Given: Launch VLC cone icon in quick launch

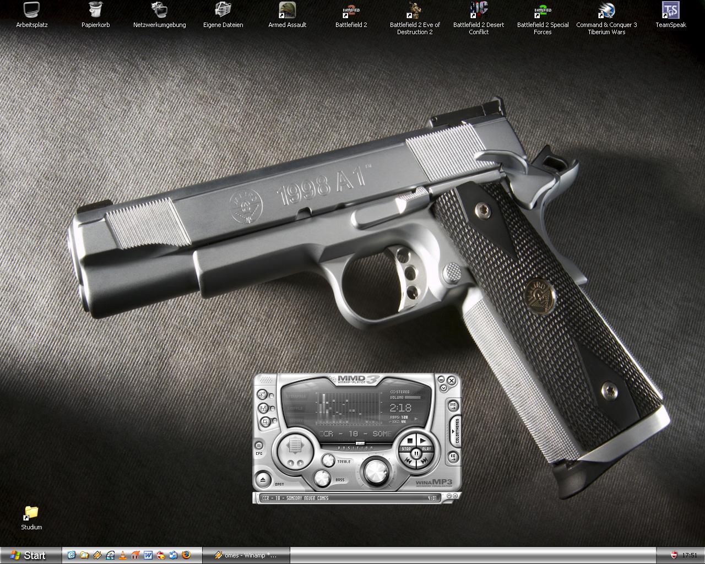Looking at the screenshot, I should [123, 555].
